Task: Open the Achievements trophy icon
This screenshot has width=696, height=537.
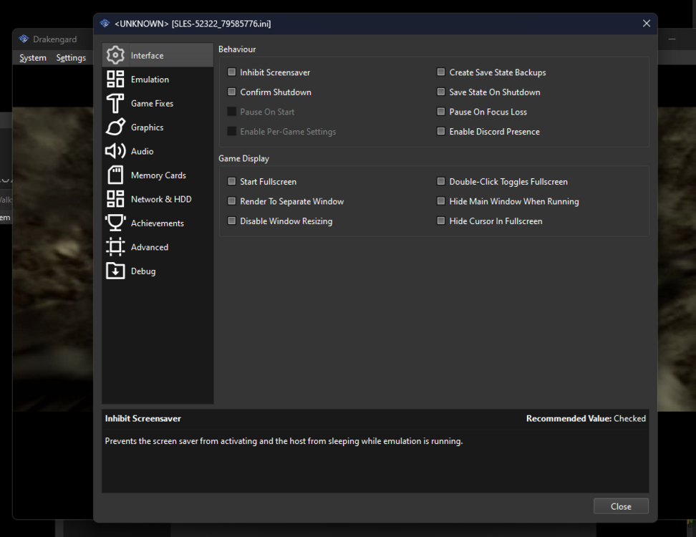Action: click(x=115, y=223)
